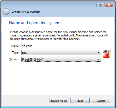Click the 'Name and operating system' heading
116x108 pixels.
35,23
